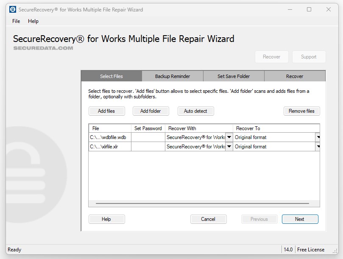Click Set Password field for wdbfile.wdb
The width and height of the screenshot is (343, 259).
[148, 137]
